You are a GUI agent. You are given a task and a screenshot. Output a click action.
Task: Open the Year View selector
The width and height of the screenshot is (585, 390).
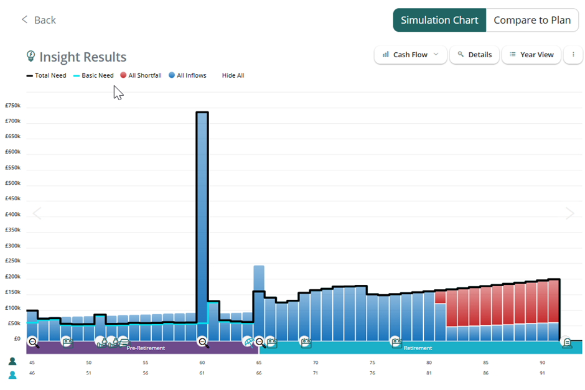pos(531,55)
